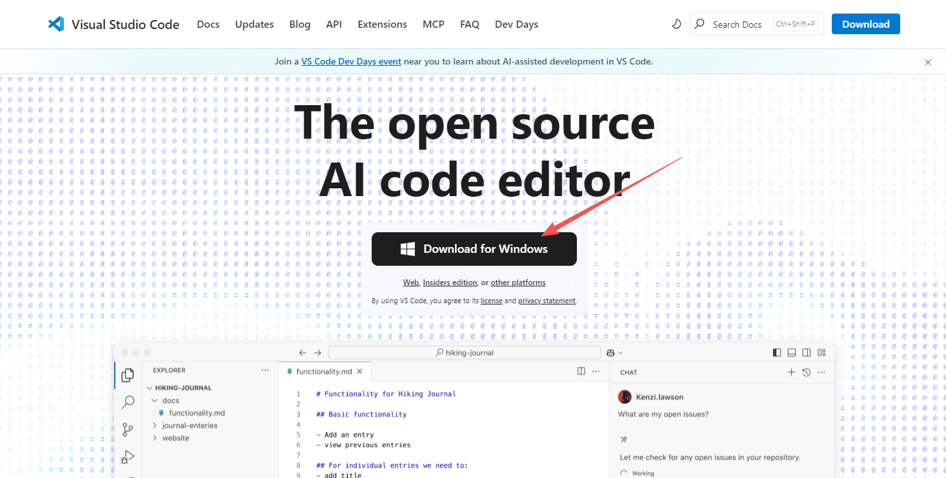Image resolution: width=946 pixels, height=478 pixels.
Task: Click the split editor icon
Action: pyautogui.click(x=581, y=372)
